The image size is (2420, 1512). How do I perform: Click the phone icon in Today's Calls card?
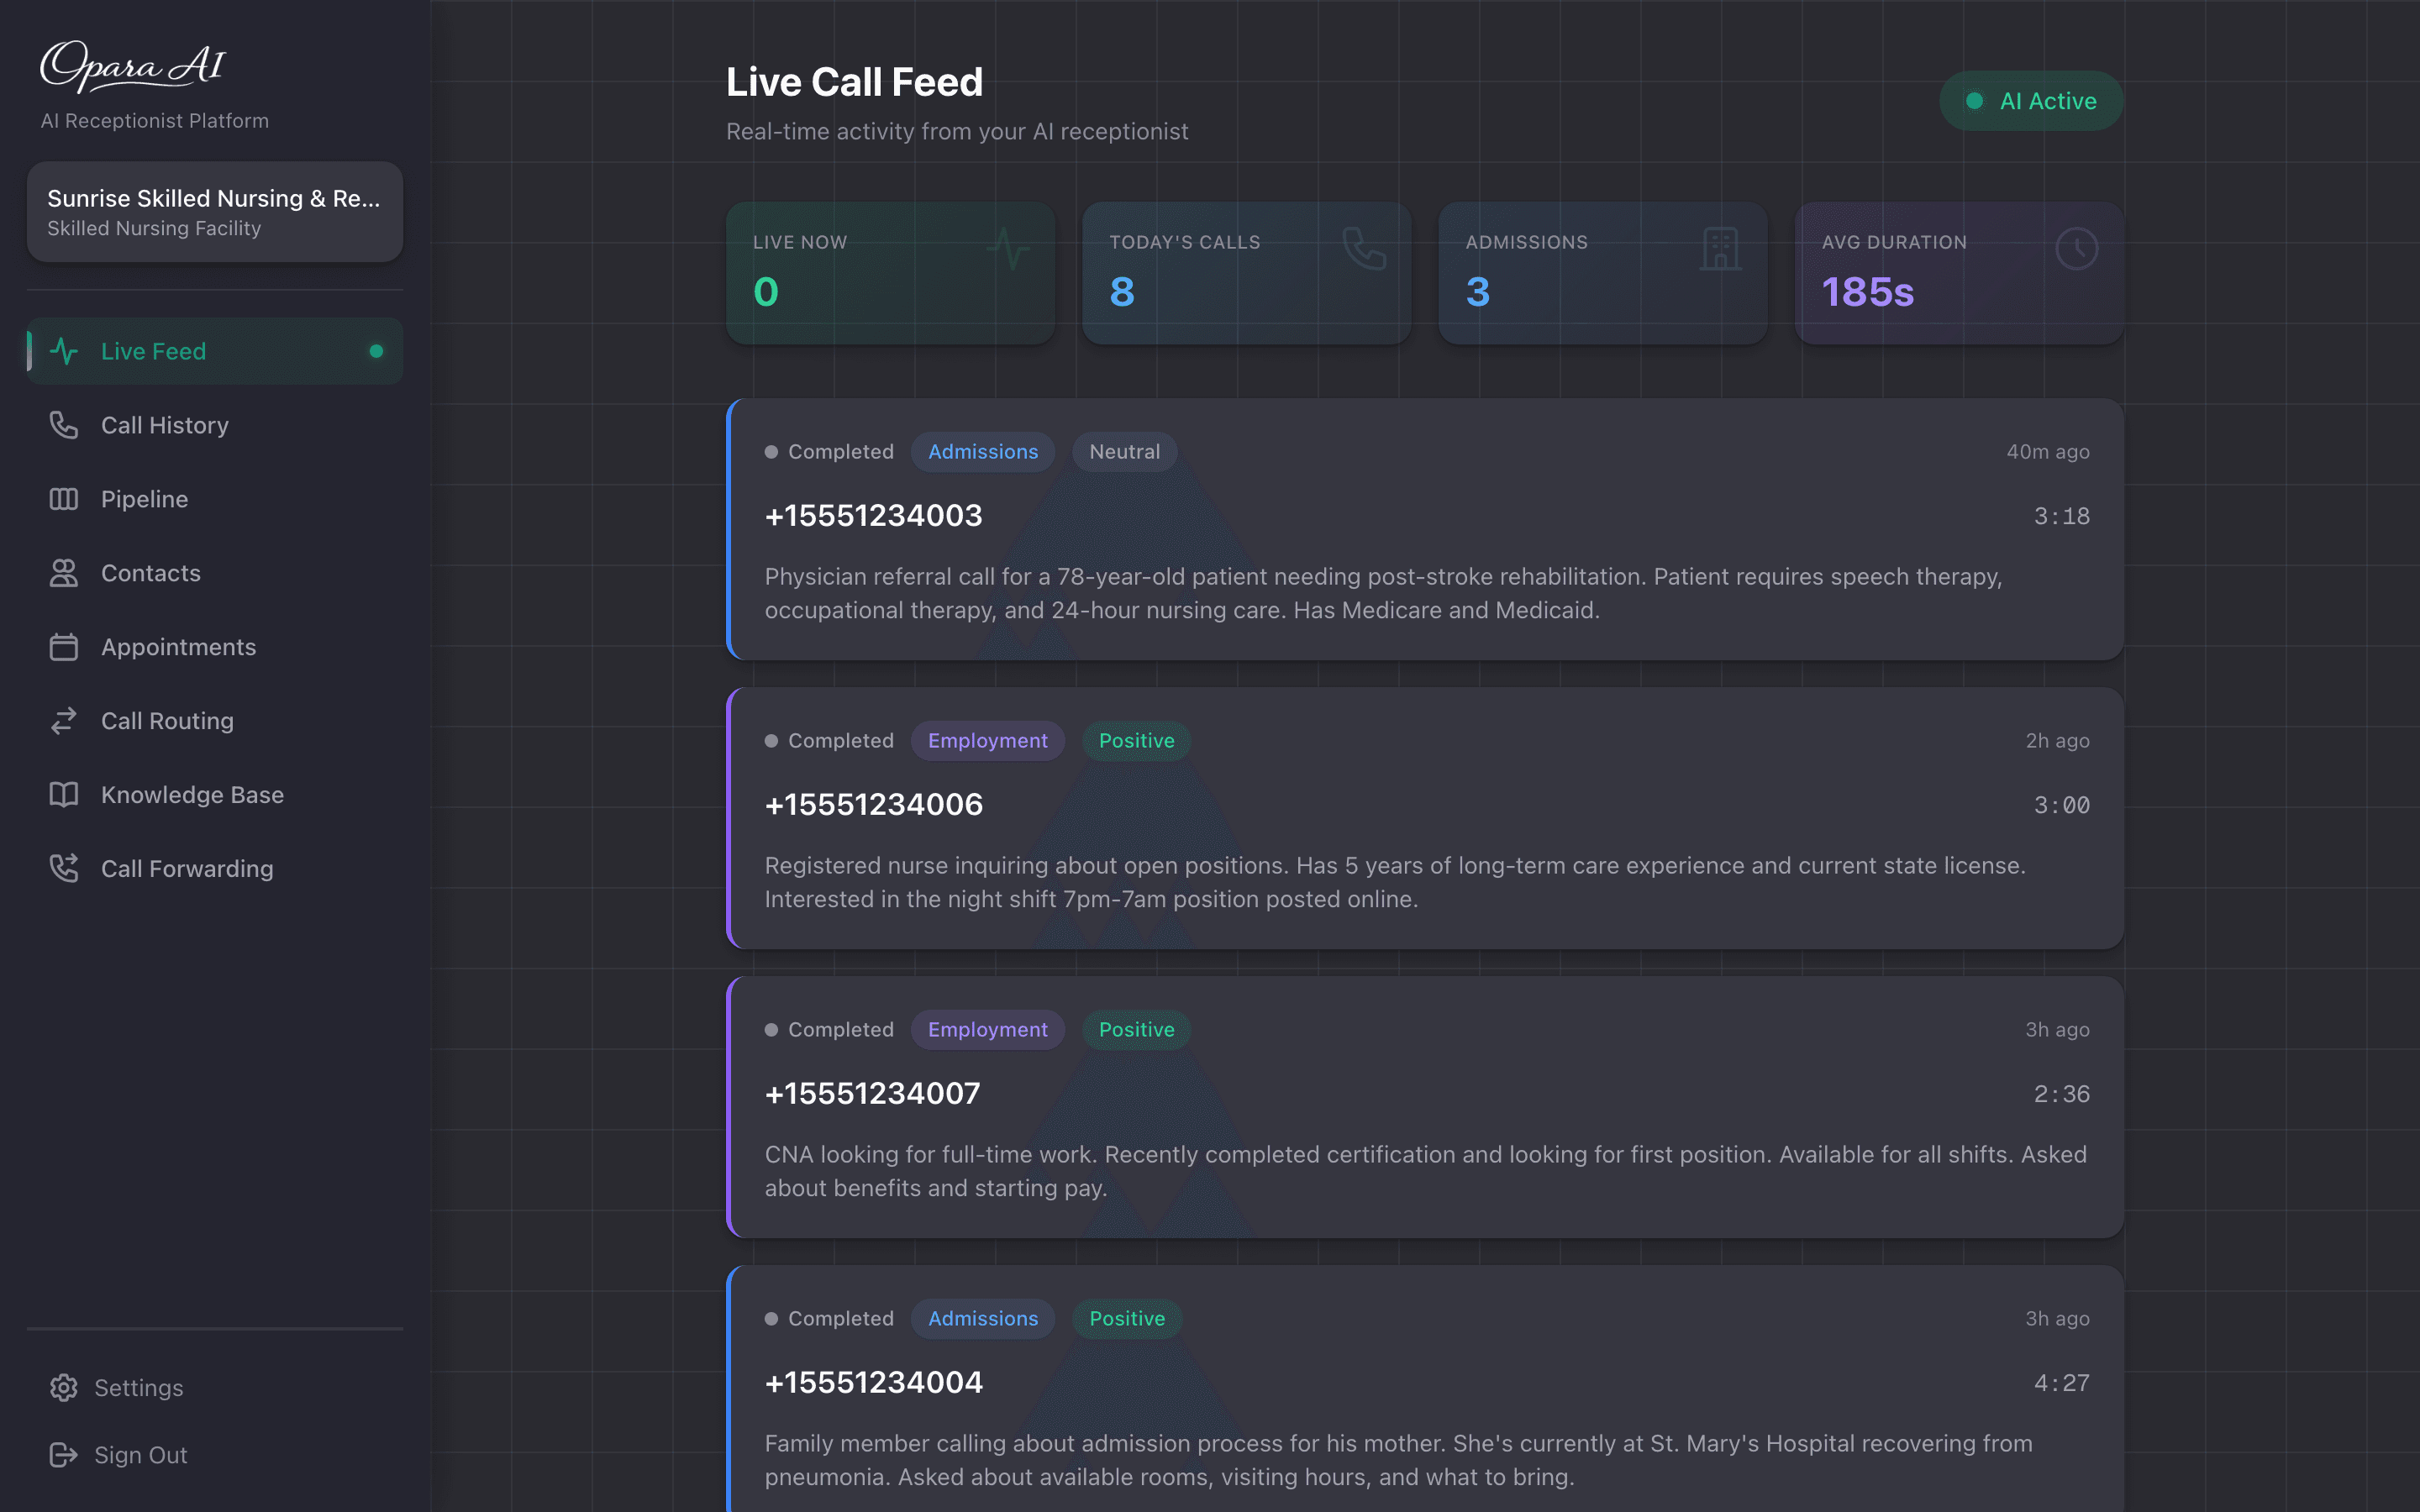1364,248
